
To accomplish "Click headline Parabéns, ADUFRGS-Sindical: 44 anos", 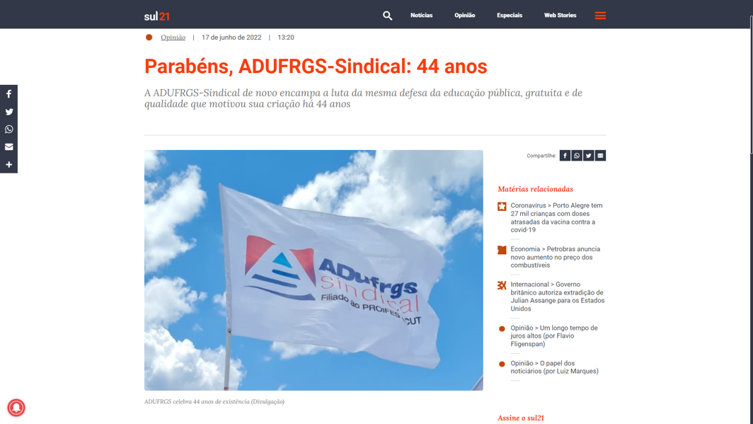I will pos(316,67).
